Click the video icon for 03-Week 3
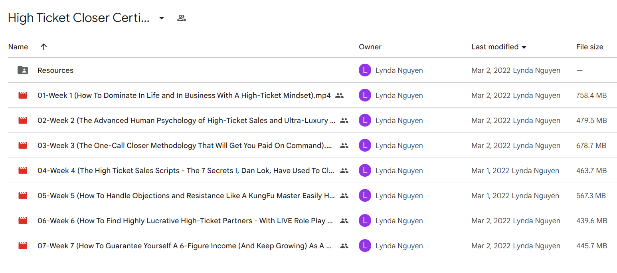Screen dimensions: 617x273 23,146
